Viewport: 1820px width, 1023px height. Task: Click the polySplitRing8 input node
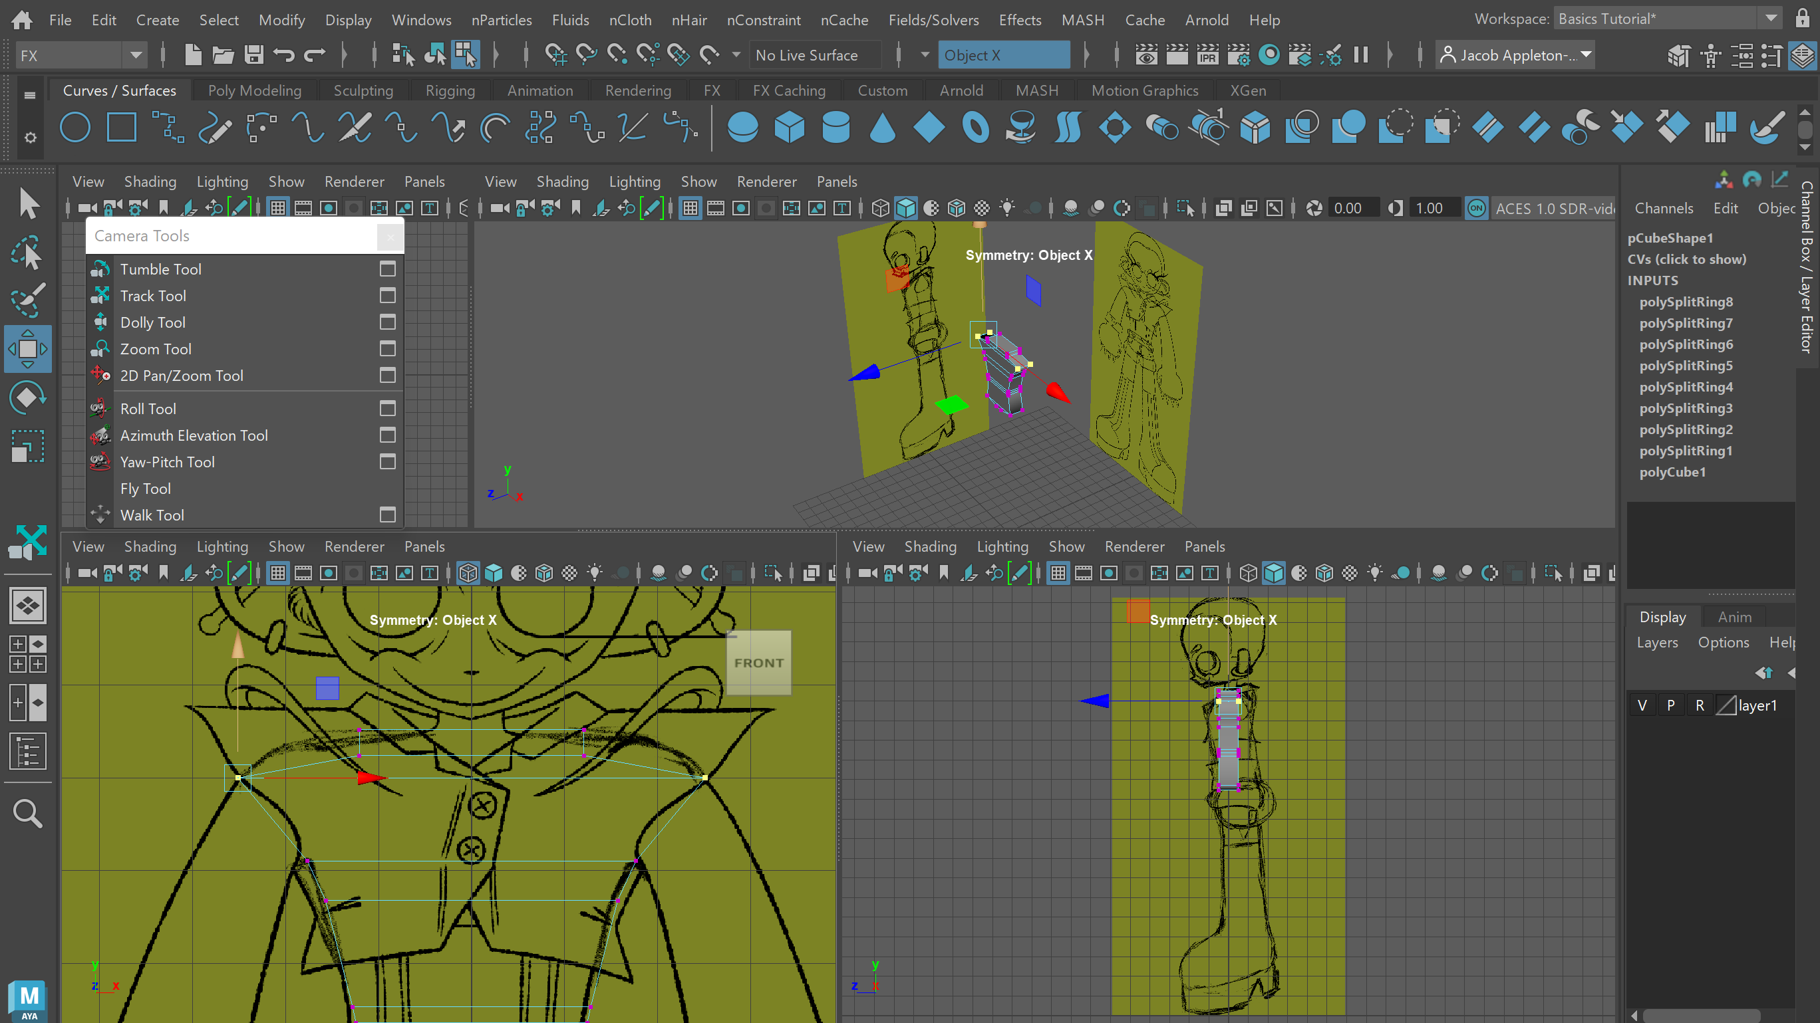[x=1686, y=302]
